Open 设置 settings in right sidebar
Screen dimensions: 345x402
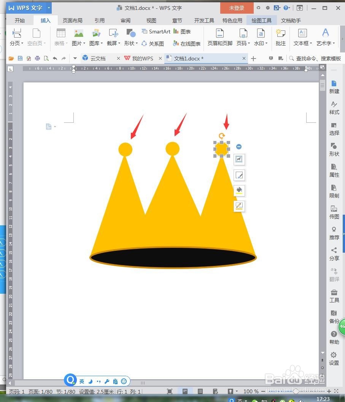334,359
